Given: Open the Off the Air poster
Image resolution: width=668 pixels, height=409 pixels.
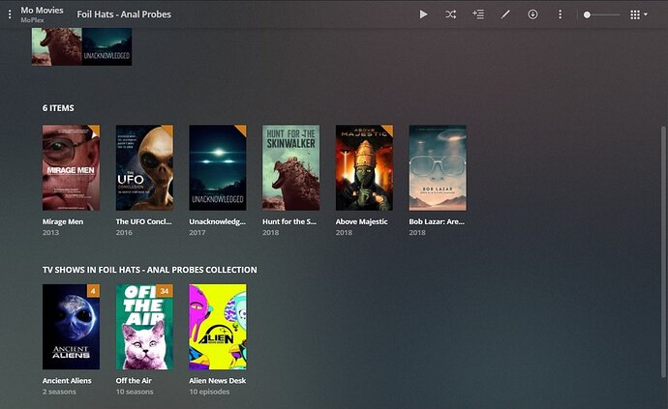Looking at the screenshot, I should [144, 327].
